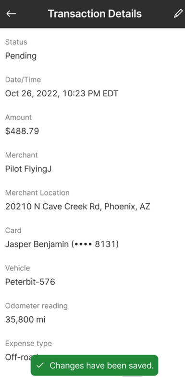Select the Jasper Benjamin card entry

click(62, 244)
